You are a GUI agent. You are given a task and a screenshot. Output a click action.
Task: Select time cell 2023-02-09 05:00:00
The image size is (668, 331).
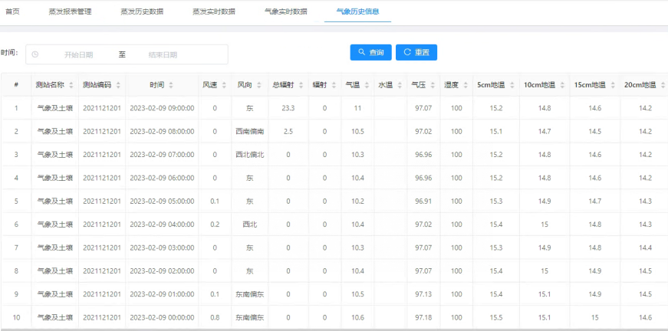162,201
